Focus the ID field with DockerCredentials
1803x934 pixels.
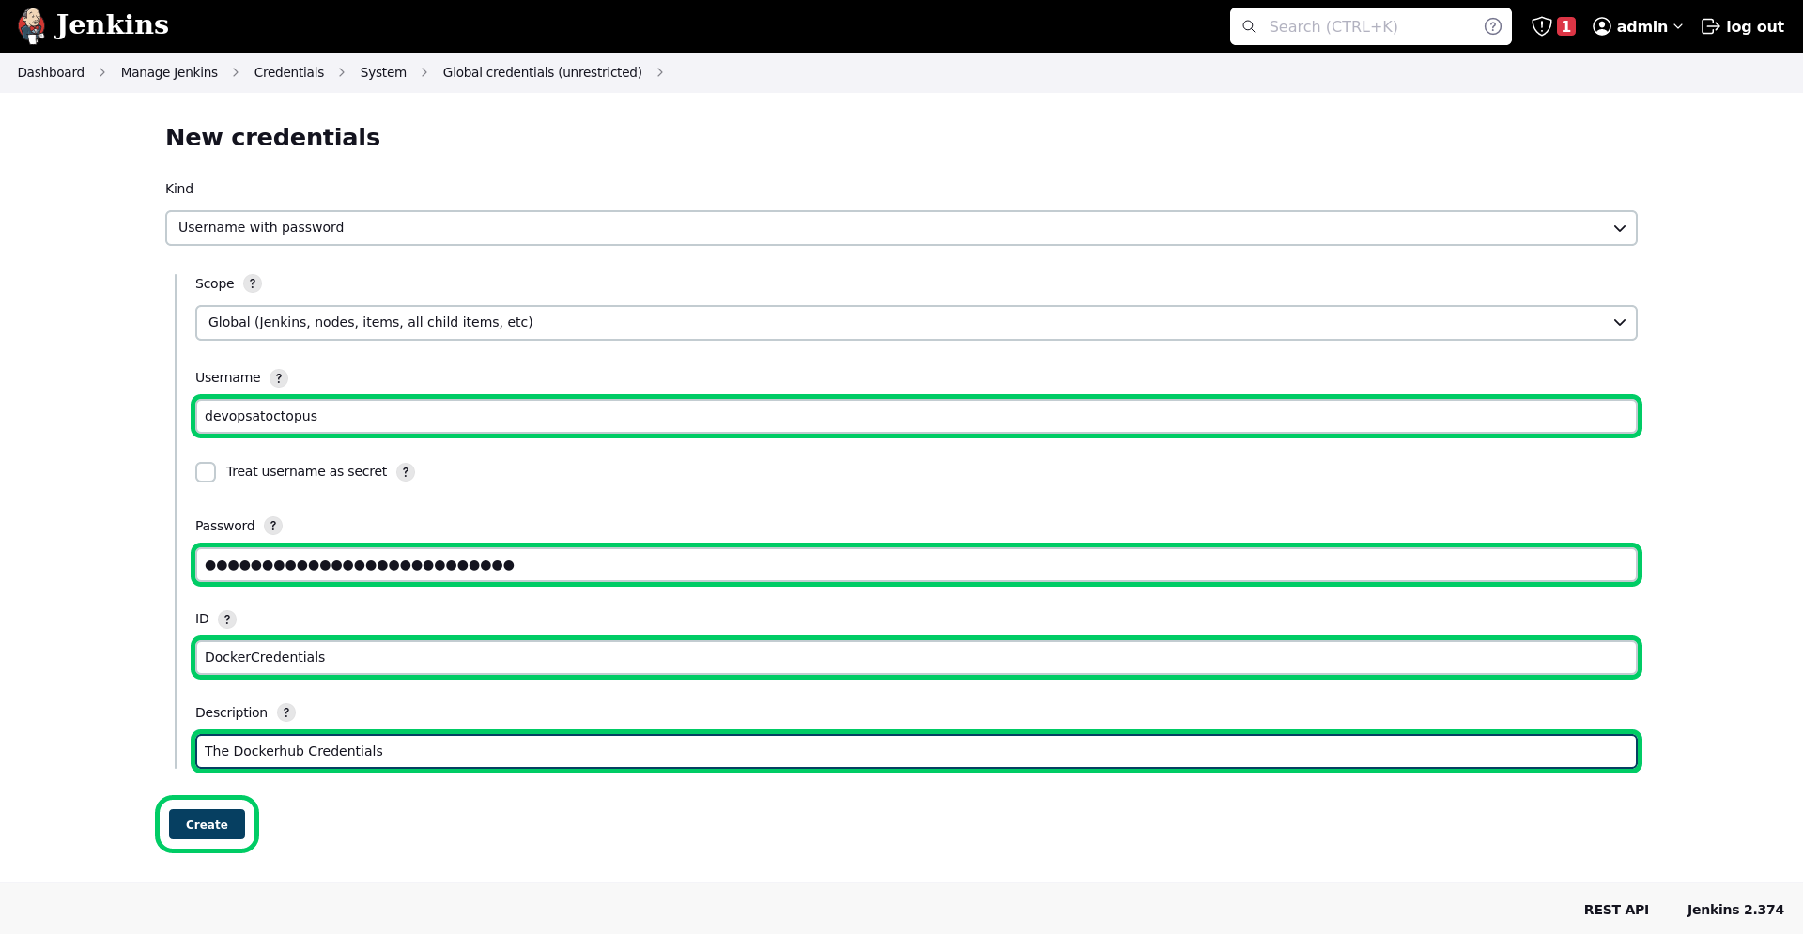click(x=917, y=657)
